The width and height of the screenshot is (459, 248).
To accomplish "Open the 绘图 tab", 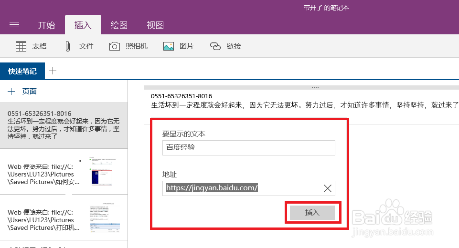I will coord(119,25).
